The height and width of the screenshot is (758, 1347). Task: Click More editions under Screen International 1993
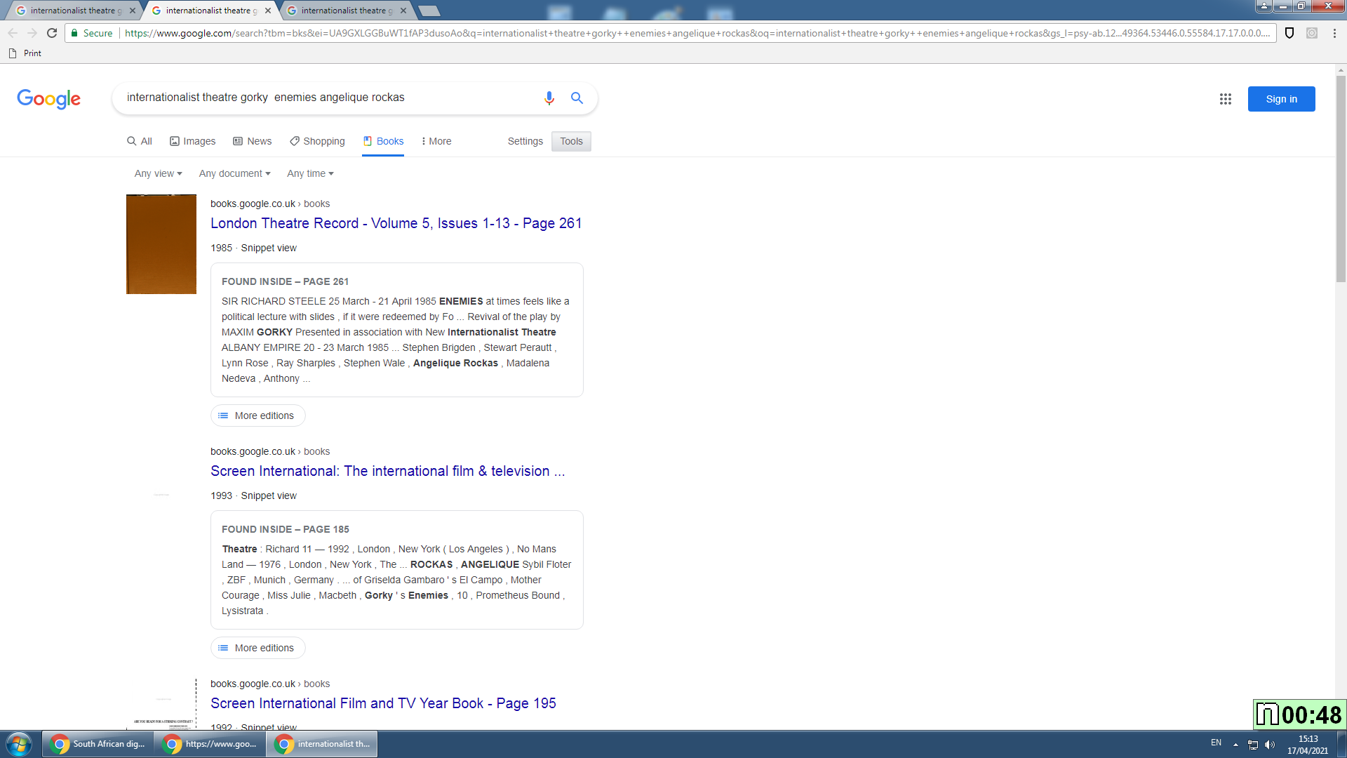(257, 648)
